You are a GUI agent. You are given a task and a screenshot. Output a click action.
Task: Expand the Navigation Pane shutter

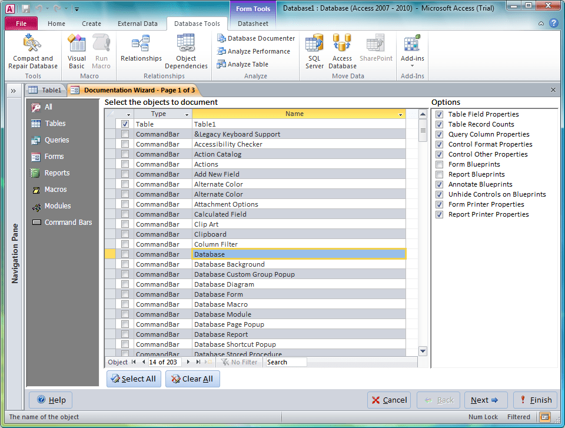tap(14, 91)
